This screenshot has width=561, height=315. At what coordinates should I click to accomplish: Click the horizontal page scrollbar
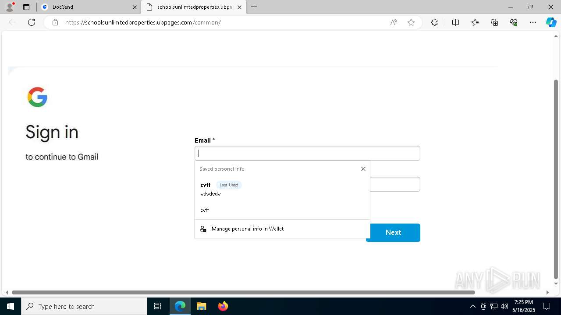tap(243, 292)
